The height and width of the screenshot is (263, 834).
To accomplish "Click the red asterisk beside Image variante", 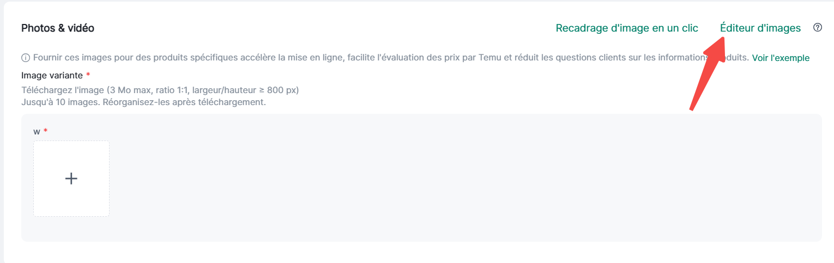I will [x=88, y=75].
